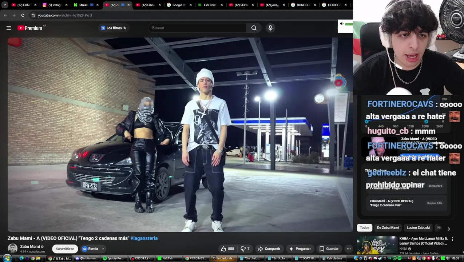The image size is (464, 262).
Task: Select the Lucien Zabuski filter chip
Action: [418, 228]
